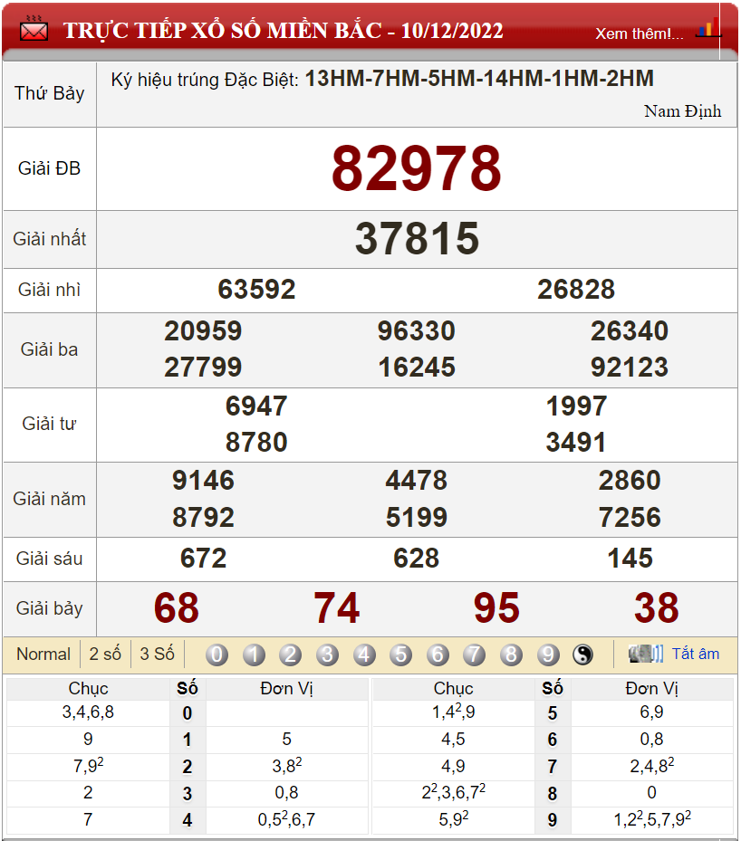Click the Tắt âm mute link
Screen dimensions: 741x841
695,654
